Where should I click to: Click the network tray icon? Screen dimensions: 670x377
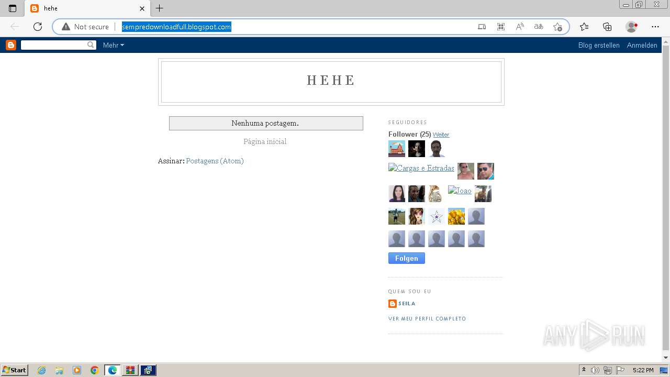608,370
